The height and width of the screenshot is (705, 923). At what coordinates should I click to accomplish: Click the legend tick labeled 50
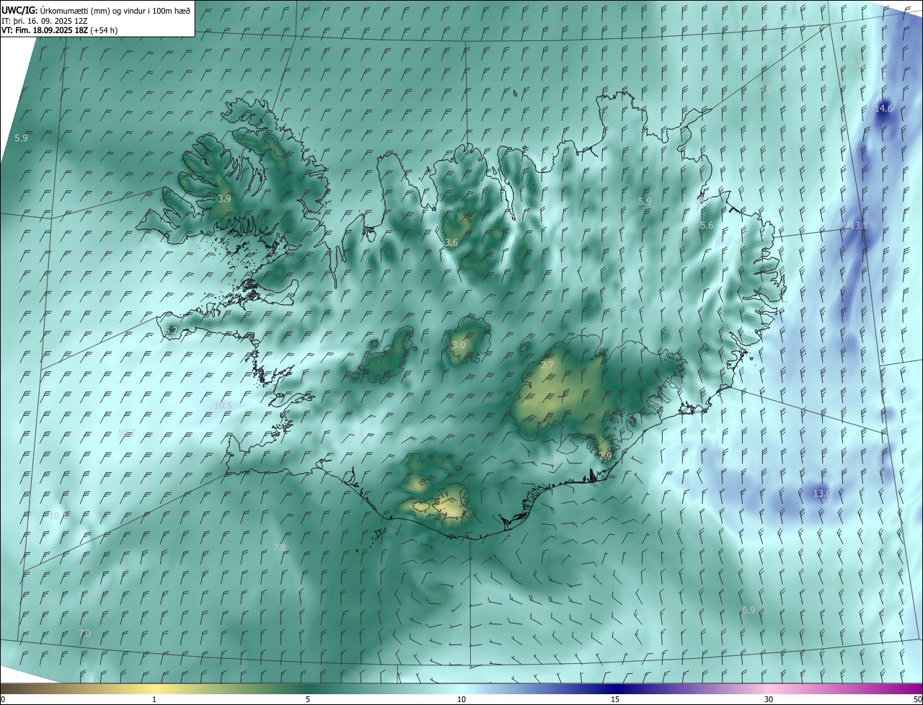(x=917, y=699)
